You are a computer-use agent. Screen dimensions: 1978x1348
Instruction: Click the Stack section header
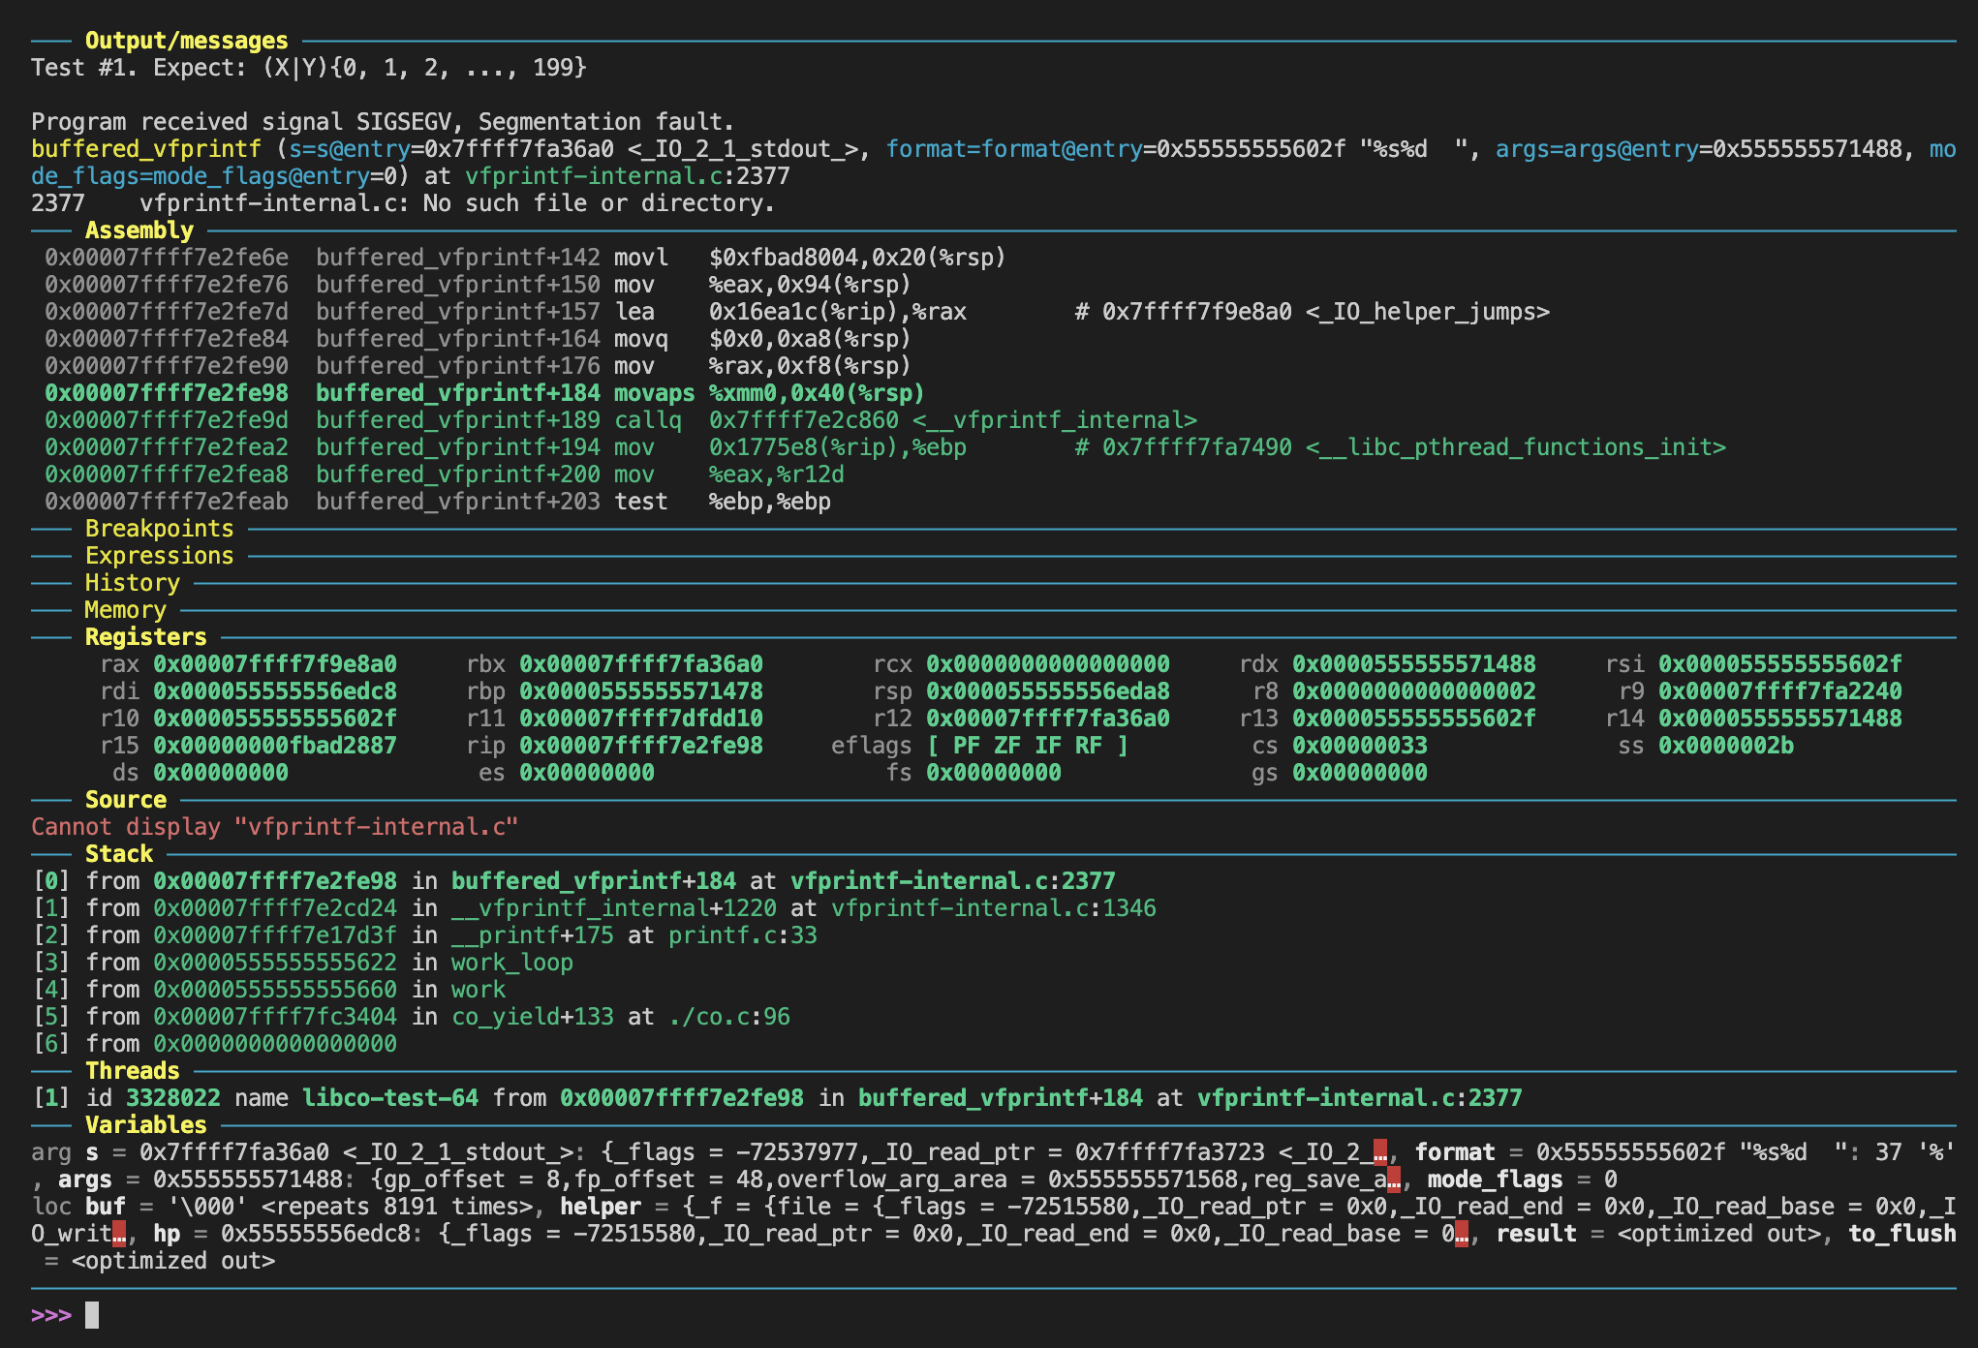click(118, 854)
